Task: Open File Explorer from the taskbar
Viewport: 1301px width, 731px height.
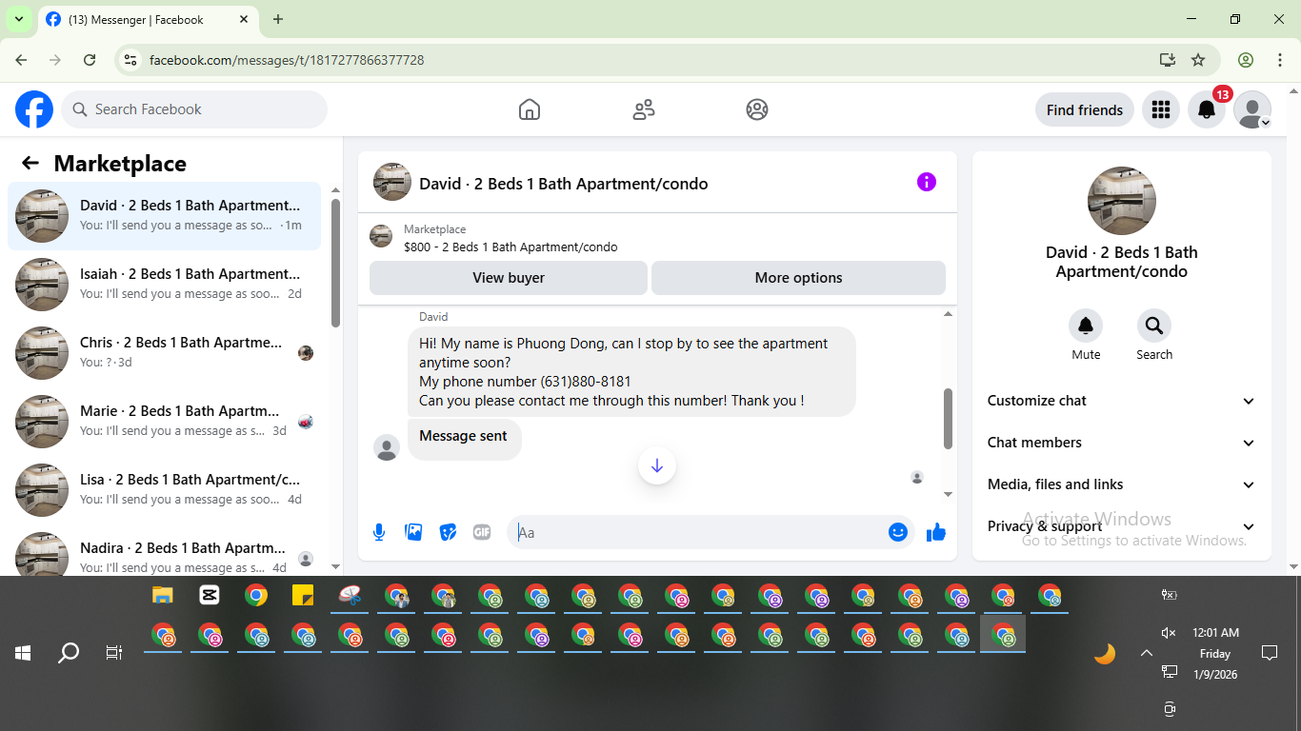Action: [163, 596]
